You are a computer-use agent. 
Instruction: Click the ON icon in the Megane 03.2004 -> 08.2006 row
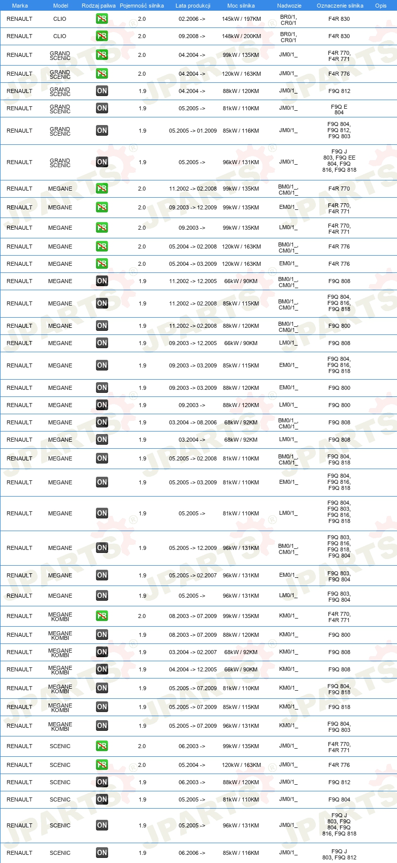pos(102,422)
